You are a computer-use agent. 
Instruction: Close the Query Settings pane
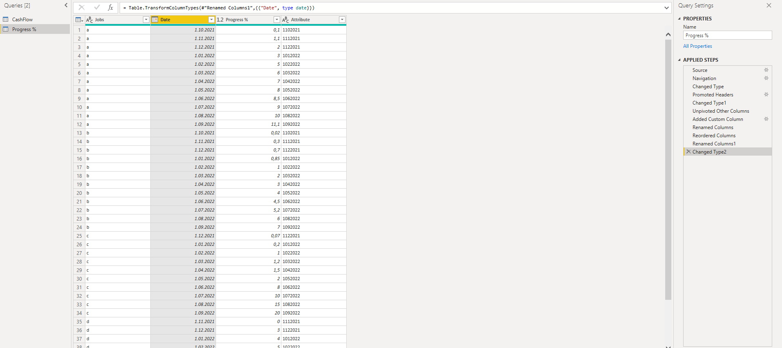tap(769, 5)
